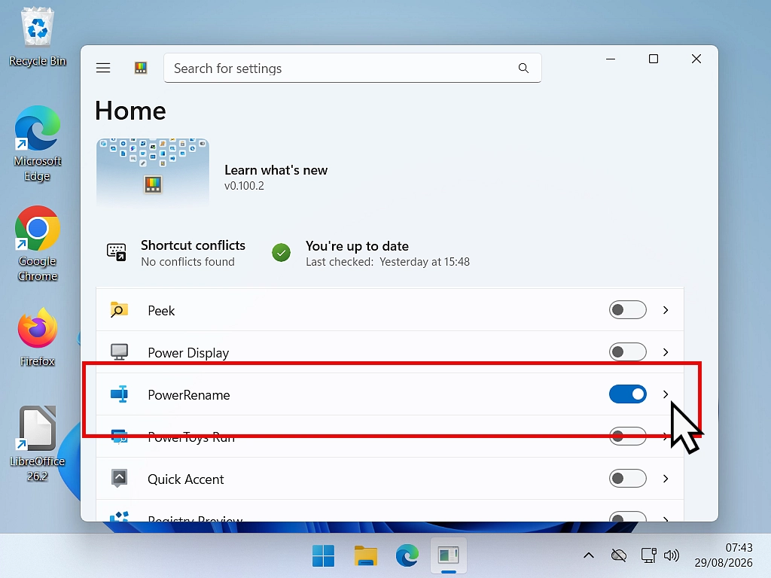The image size is (771, 578).
Task: Click the Learn what's new heading
Action: coord(276,170)
